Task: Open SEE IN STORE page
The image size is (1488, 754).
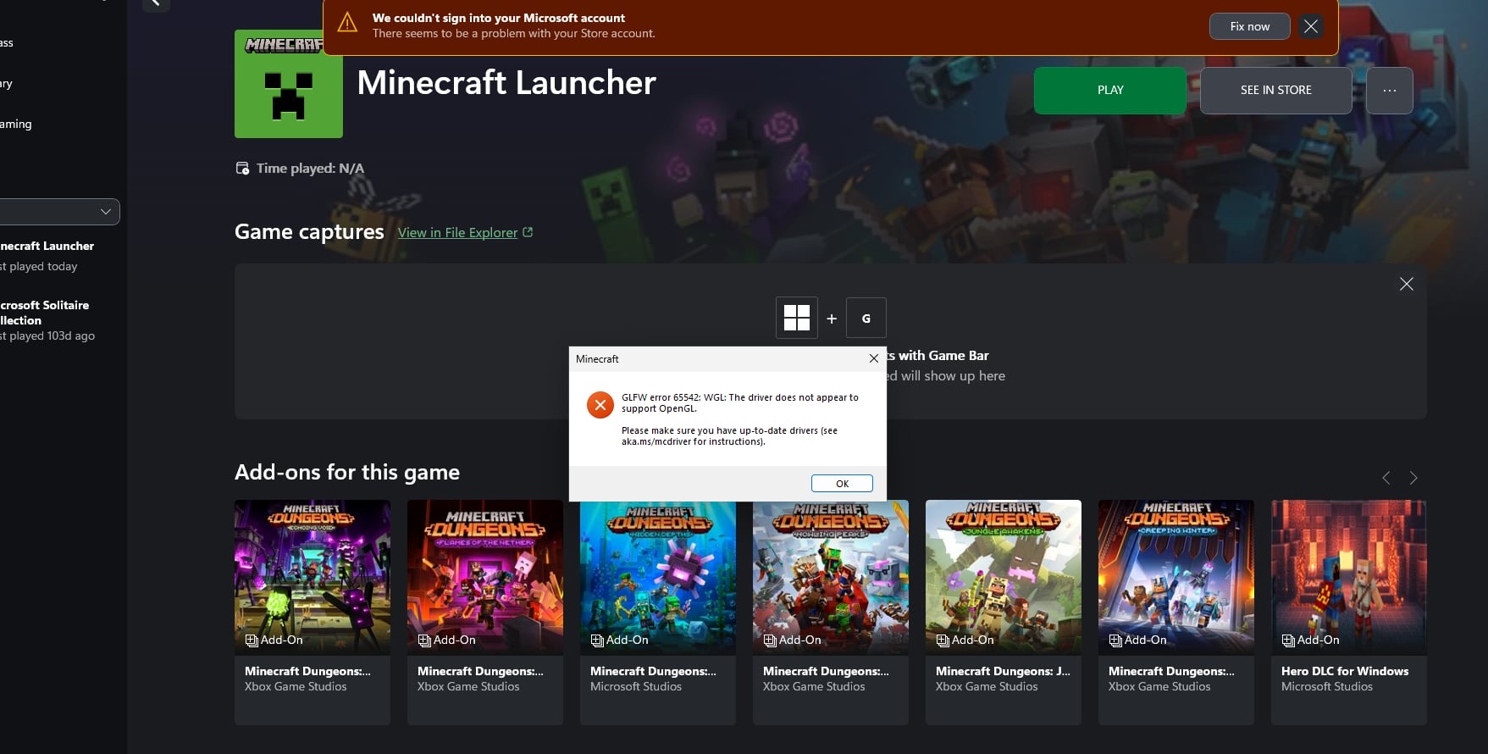Action: coord(1275,91)
